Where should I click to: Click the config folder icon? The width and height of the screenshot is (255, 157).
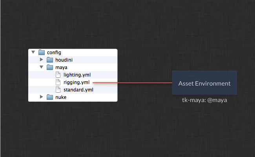(x=42, y=52)
